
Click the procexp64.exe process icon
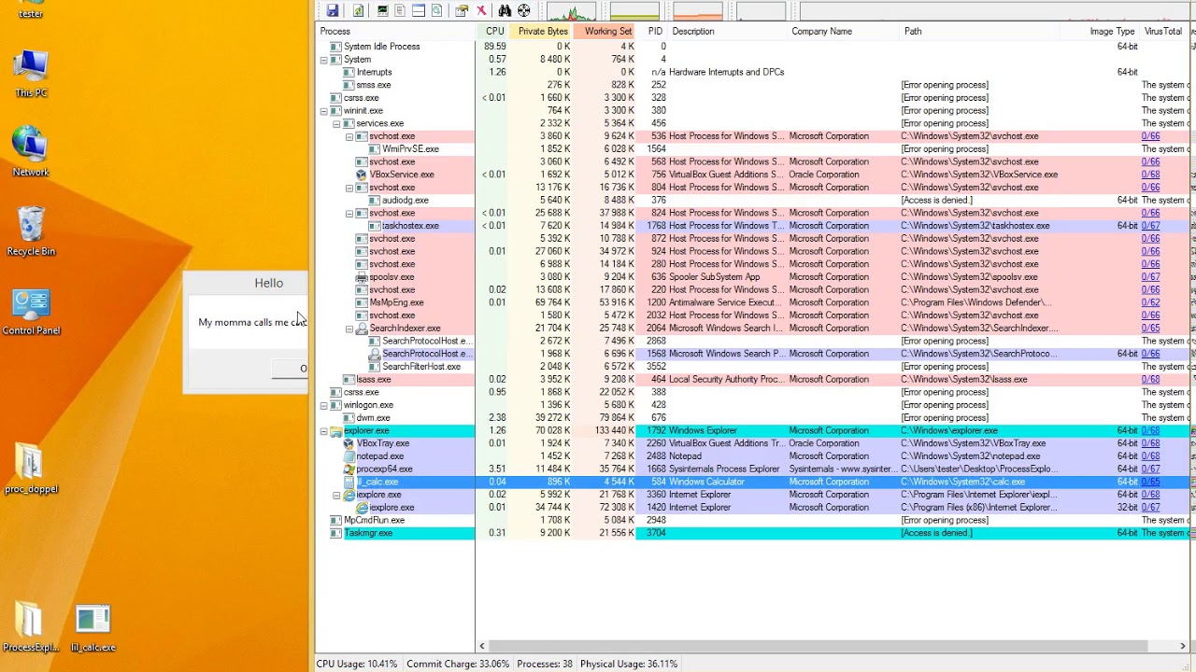point(349,469)
